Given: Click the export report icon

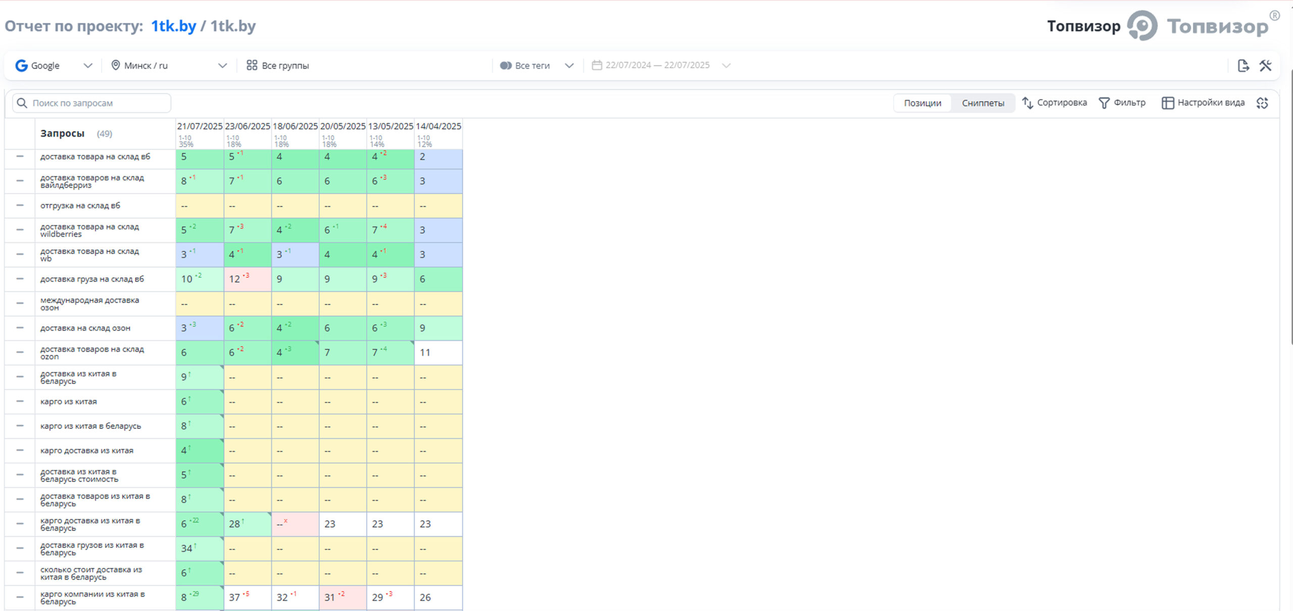Looking at the screenshot, I should (1243, 66).
